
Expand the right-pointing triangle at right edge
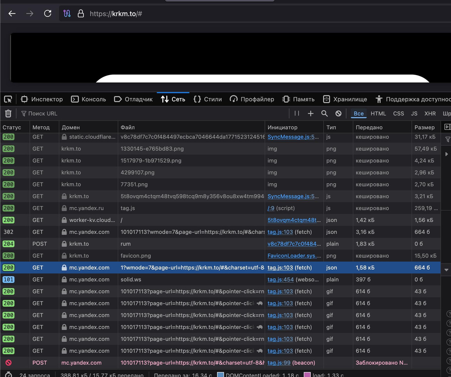pyautogui.click(x=446, y=154)
